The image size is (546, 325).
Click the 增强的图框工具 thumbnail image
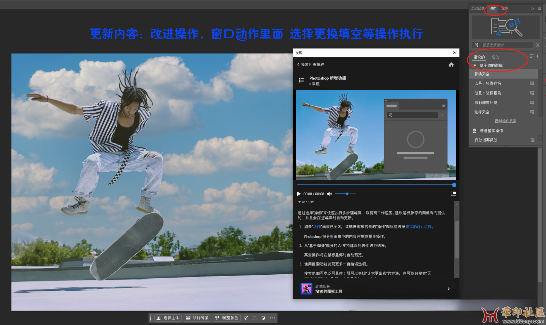306,289
